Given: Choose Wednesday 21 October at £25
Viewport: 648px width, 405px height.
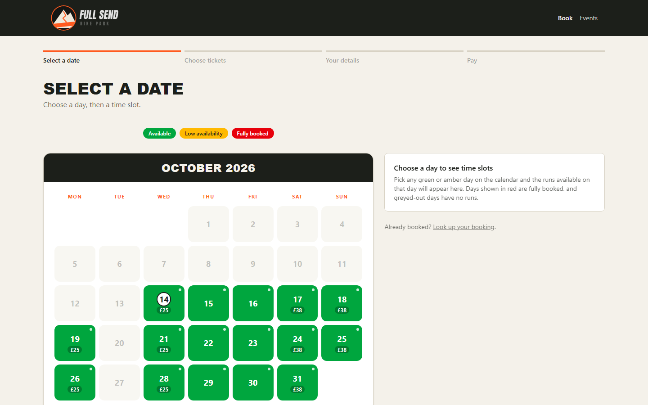Looking at the screenshot, I should [164, 343].
